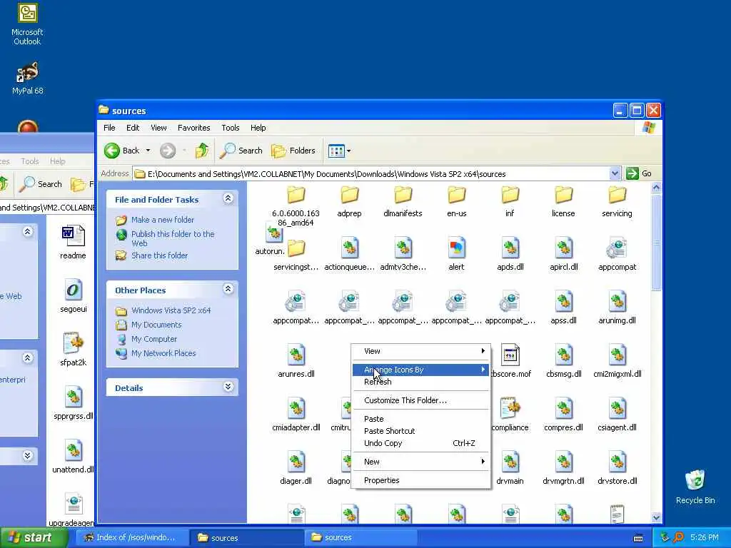Select readme file in background window
The width and height of the screenshot is (731, 548).
coord(74,235)
